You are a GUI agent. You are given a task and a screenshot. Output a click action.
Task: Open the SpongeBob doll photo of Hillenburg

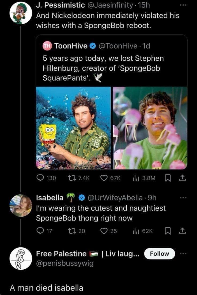click(74, 128)
